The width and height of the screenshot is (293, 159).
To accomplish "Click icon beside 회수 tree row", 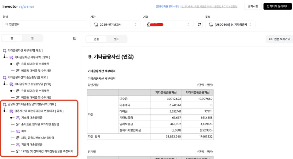I will click(18, 131).
